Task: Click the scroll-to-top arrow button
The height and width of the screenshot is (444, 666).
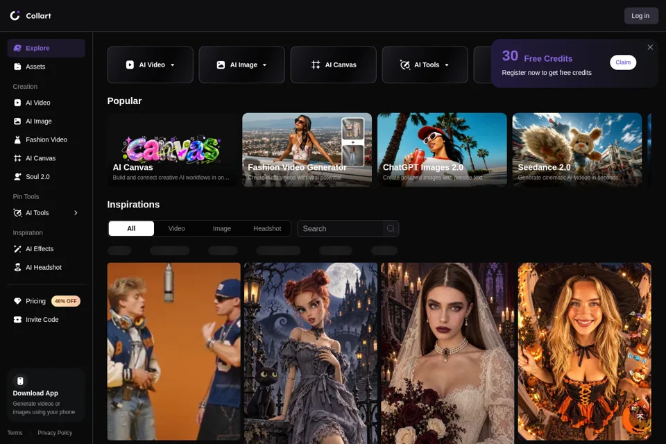Action: tap(640, 417)
